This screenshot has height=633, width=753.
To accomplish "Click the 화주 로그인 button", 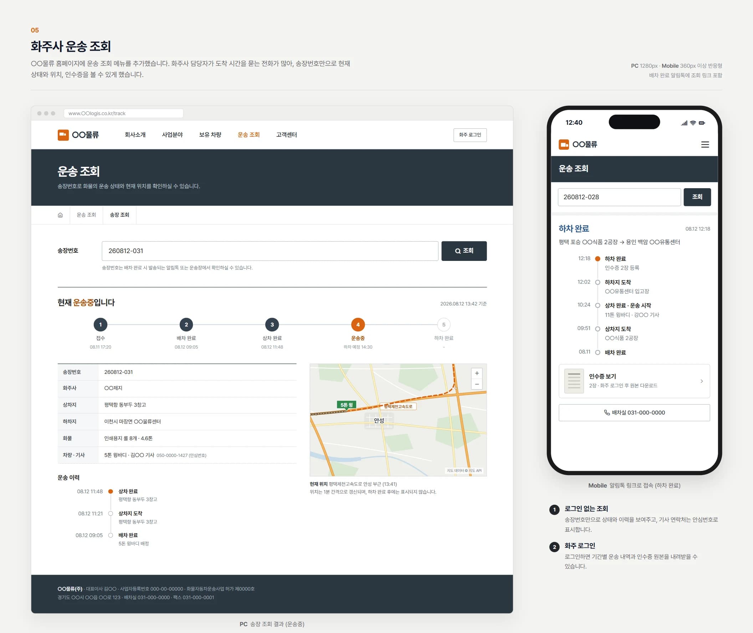I will [470, 135].
